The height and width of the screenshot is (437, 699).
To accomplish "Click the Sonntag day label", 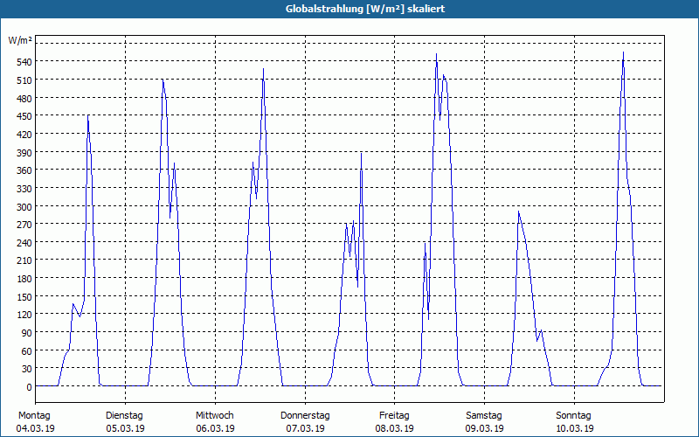I will 573,416.
